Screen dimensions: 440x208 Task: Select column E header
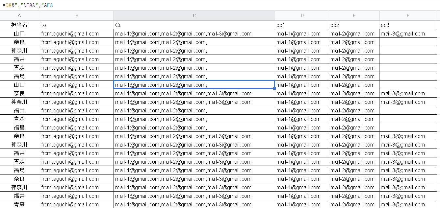click(x=354, y=15)
